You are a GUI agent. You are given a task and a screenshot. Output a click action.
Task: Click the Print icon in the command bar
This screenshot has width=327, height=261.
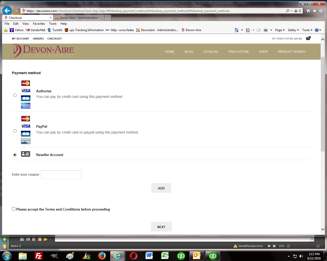(266, 30)
